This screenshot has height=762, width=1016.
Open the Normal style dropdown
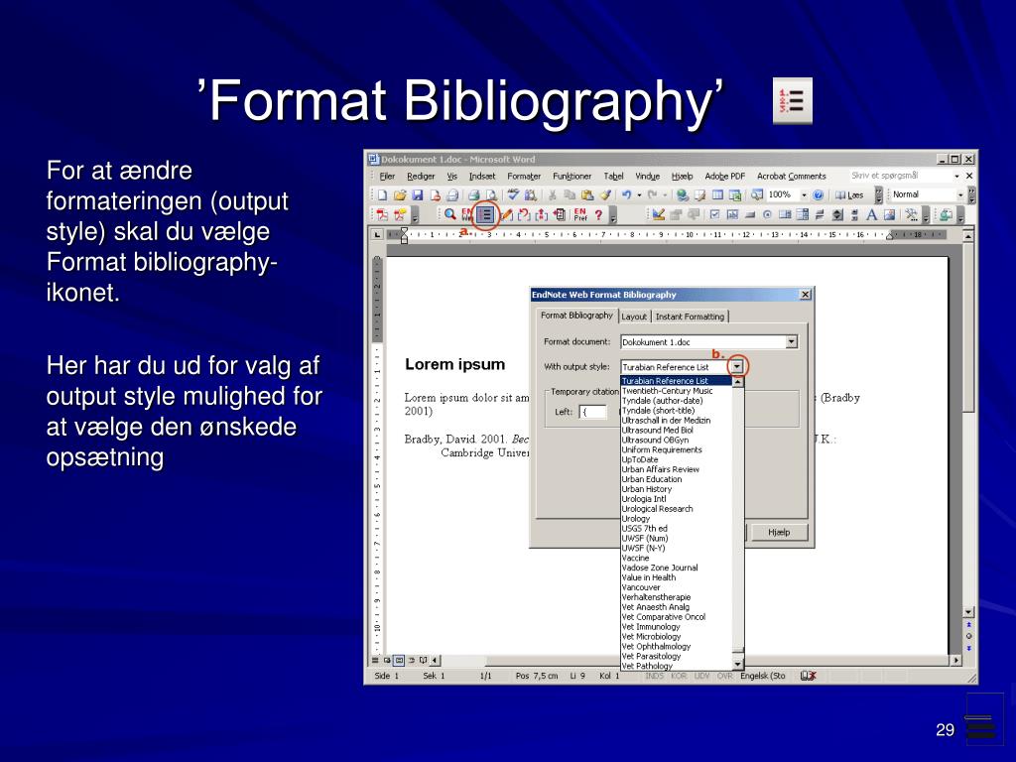(x=960, y=194)
